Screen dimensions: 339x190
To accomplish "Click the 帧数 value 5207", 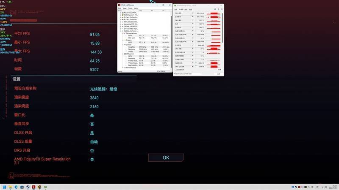I will 94,70.
